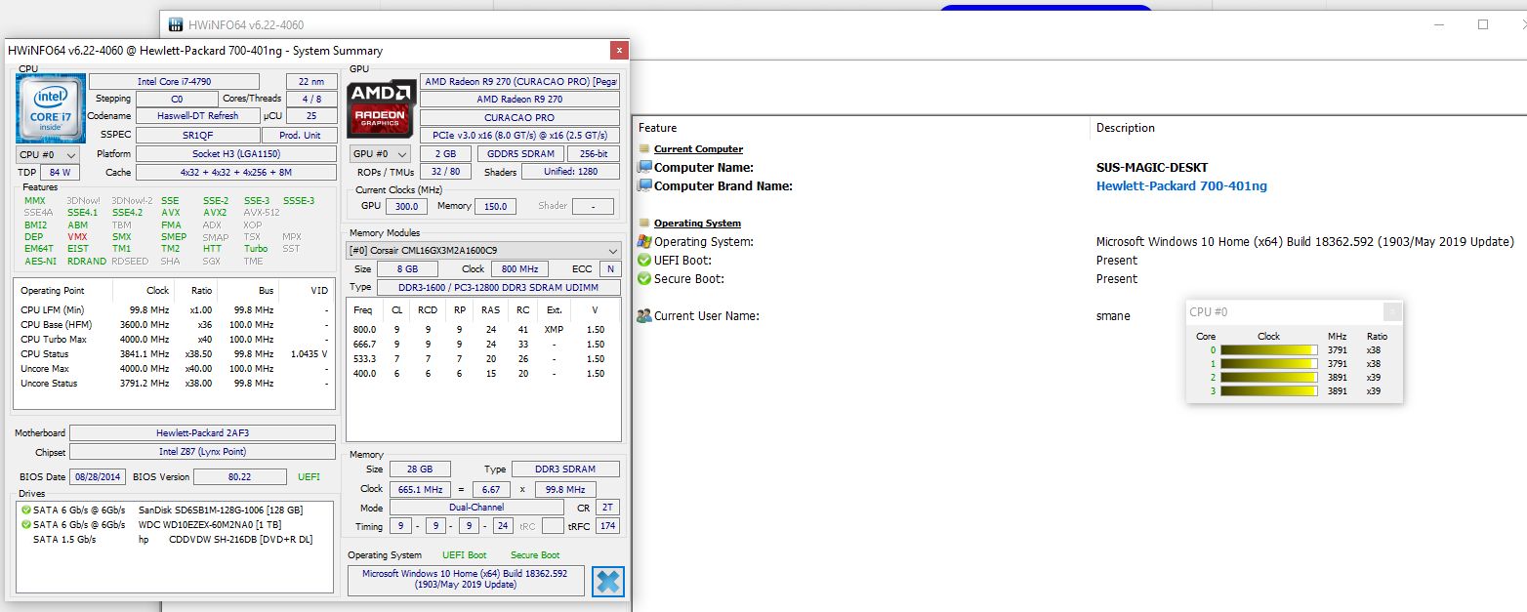Click the memory size 28 GB field

point(418,469)
